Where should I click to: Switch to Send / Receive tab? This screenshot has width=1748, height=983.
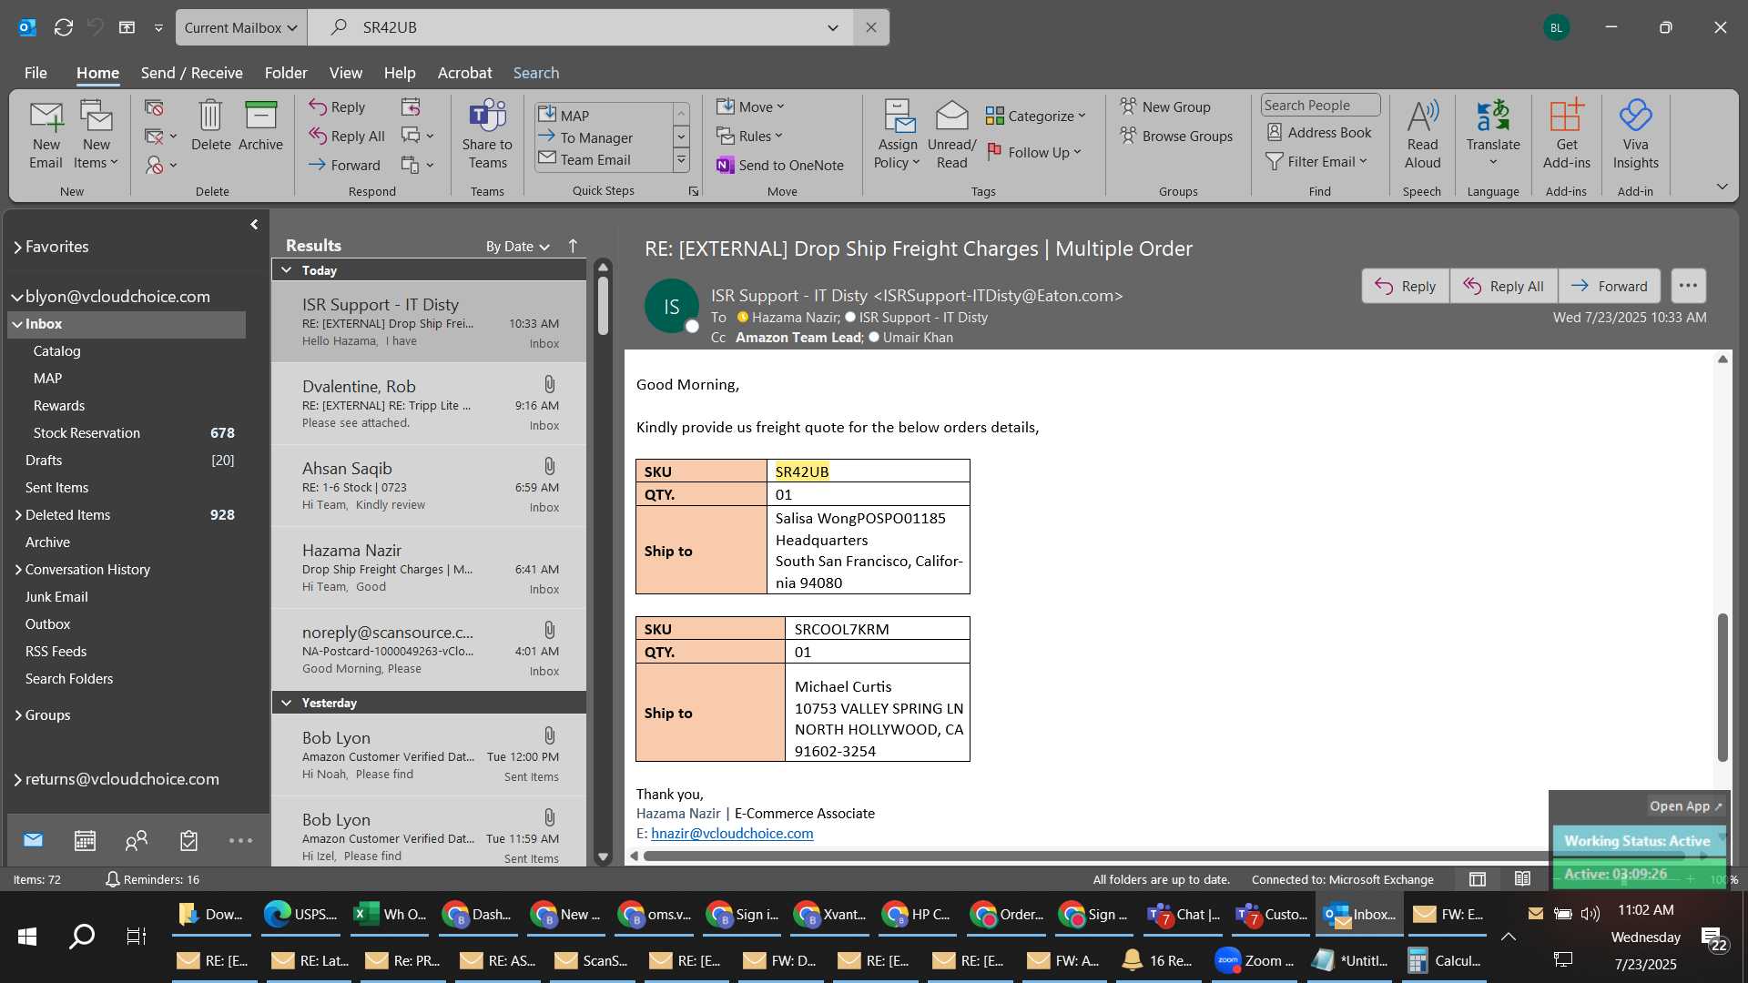191,73
